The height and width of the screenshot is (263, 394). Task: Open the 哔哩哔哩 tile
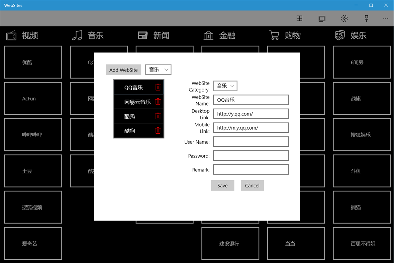tap(33, 135)
